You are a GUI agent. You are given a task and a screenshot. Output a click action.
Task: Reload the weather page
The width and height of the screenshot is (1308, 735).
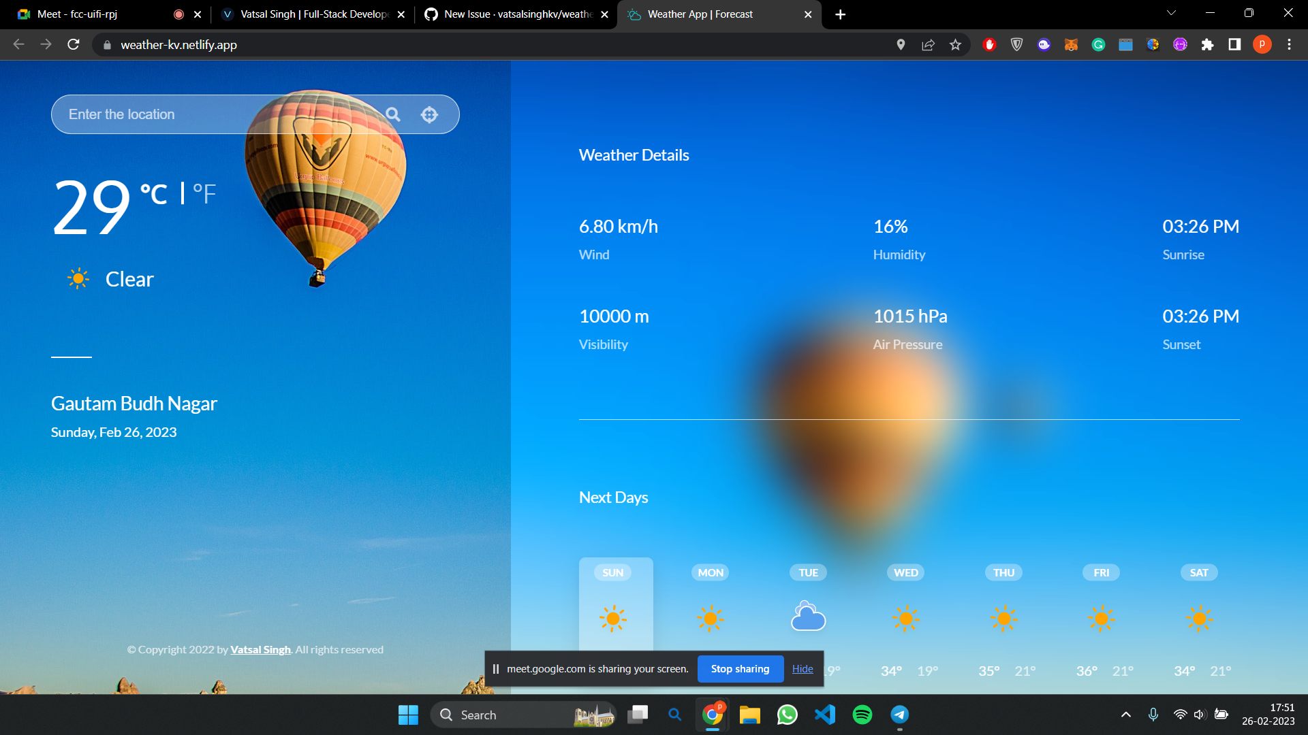point(74,44)
